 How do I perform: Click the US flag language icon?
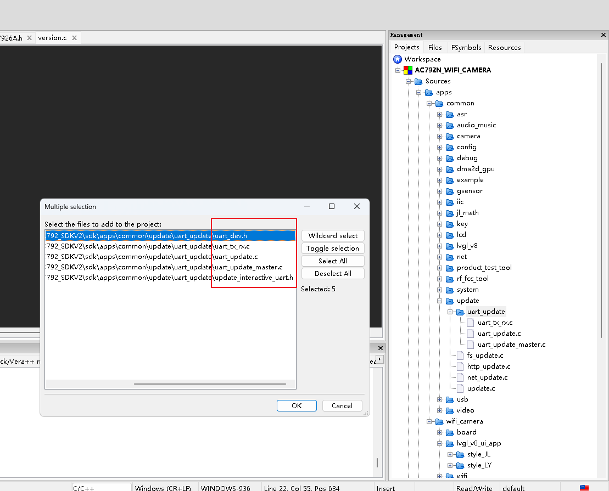tap(584, 488)
